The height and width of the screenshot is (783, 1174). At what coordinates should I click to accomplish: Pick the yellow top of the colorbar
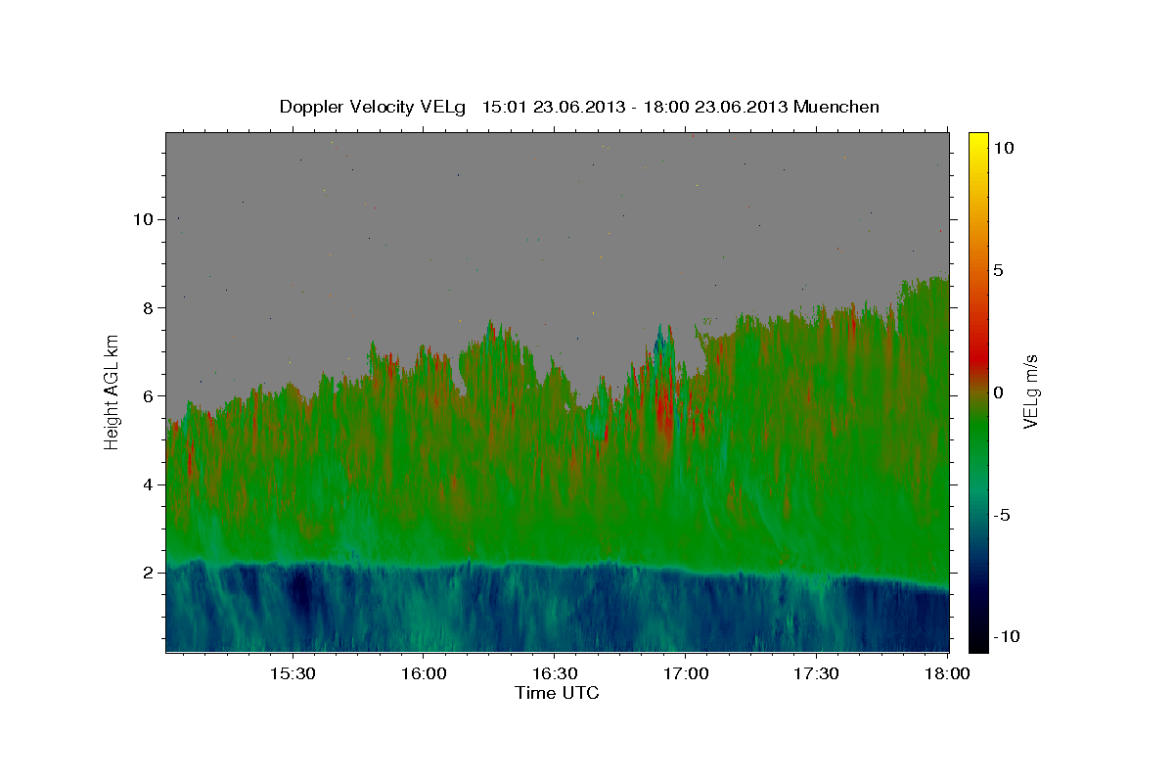pyautogui.click(x=977, y=142)
